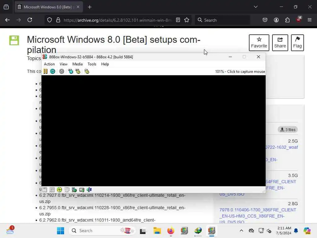
Task: Toggle reader view in Firefox
Action: 178,20
